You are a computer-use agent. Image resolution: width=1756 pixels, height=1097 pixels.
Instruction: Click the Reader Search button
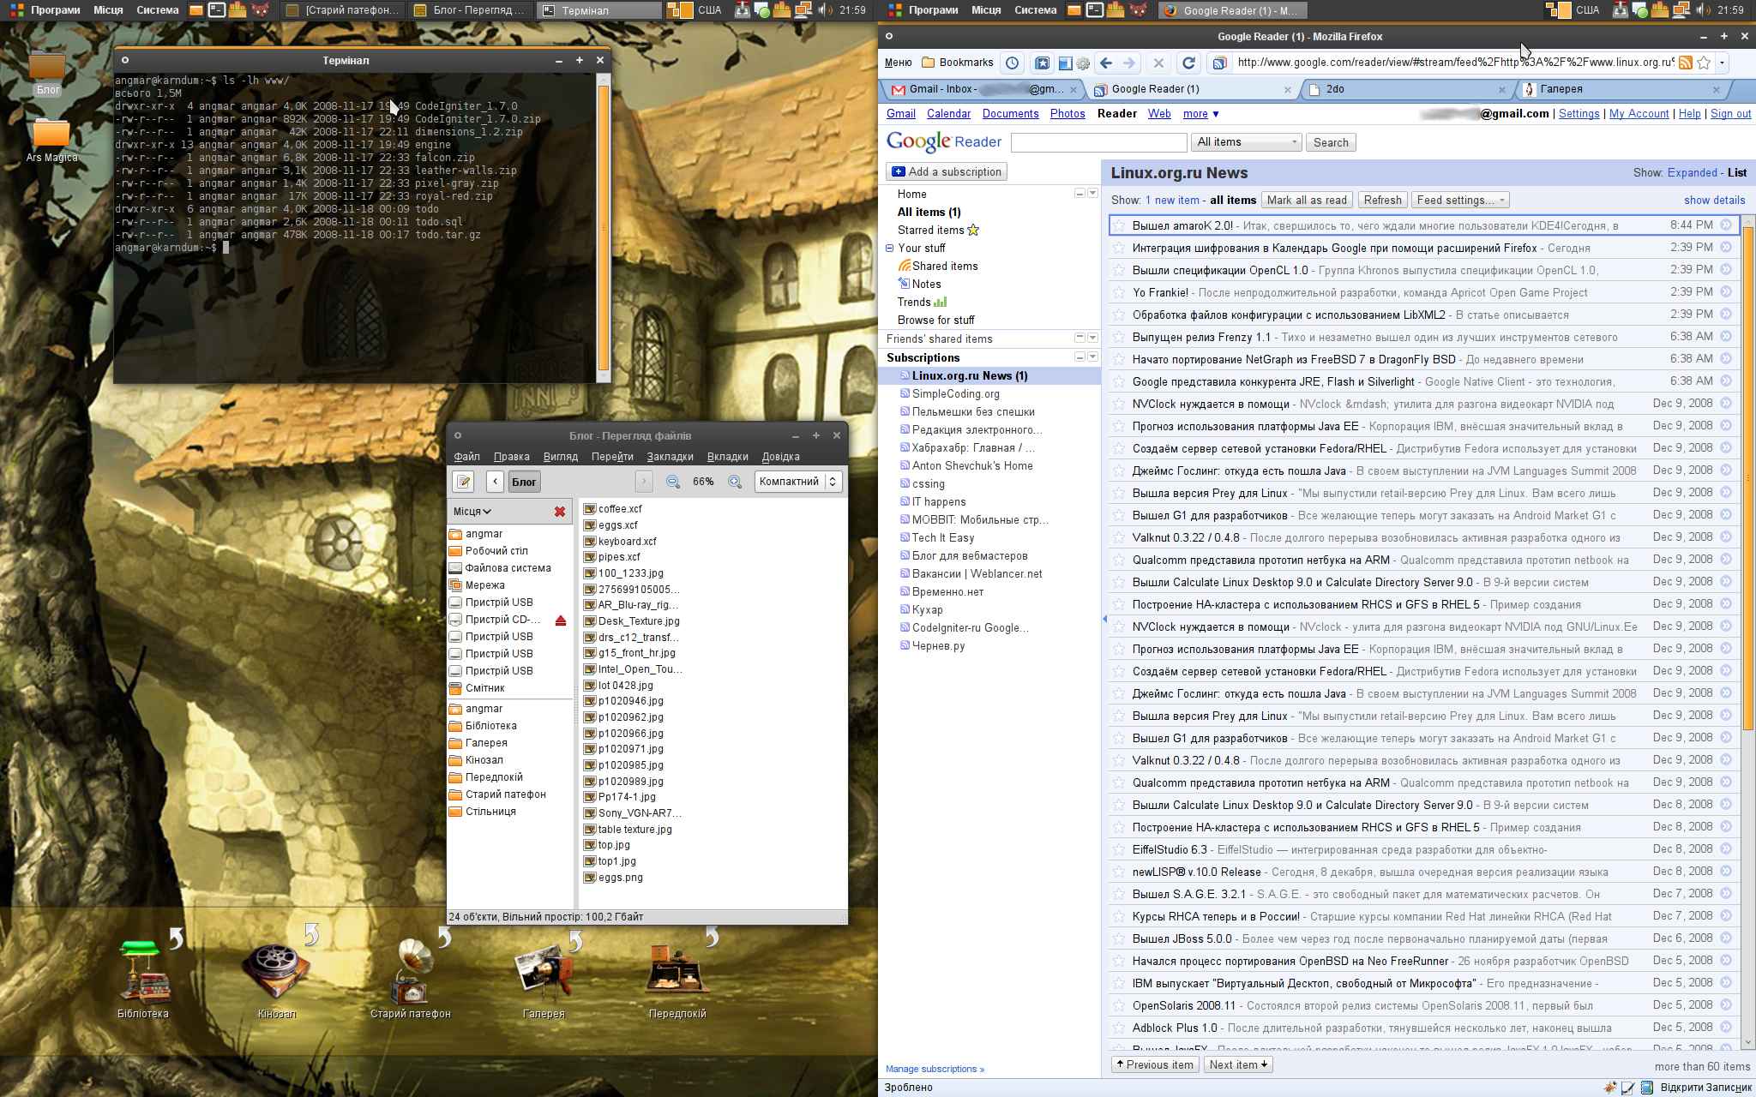(x=1331, y=142)
